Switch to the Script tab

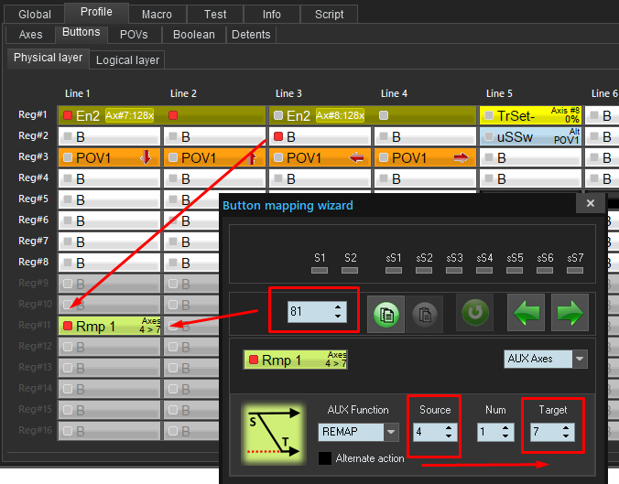pos(330,15)
